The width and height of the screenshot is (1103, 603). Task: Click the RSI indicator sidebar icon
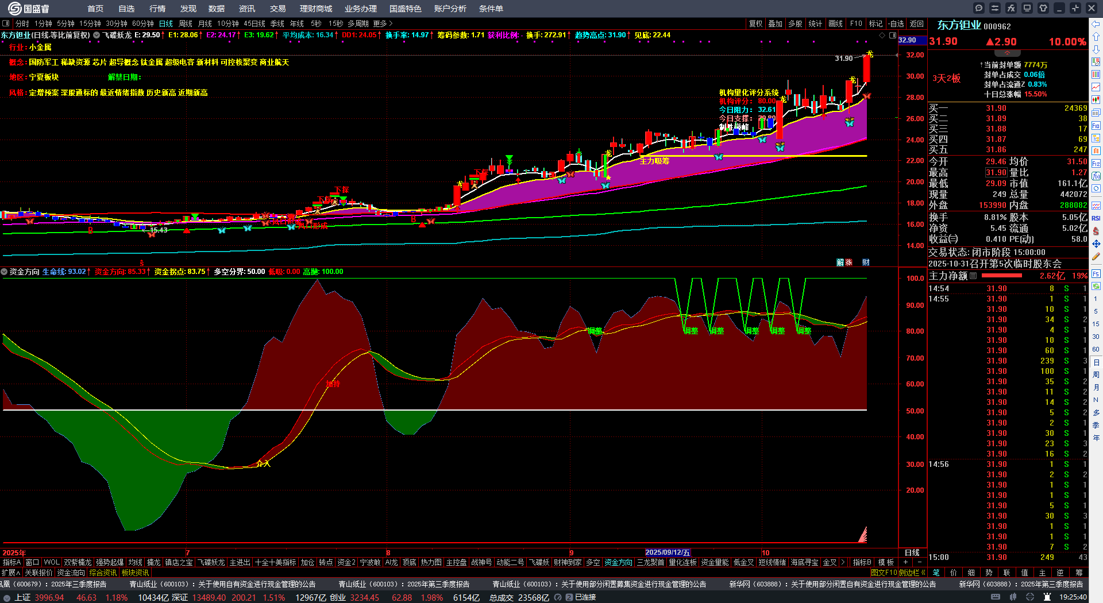click(1096, 218)
